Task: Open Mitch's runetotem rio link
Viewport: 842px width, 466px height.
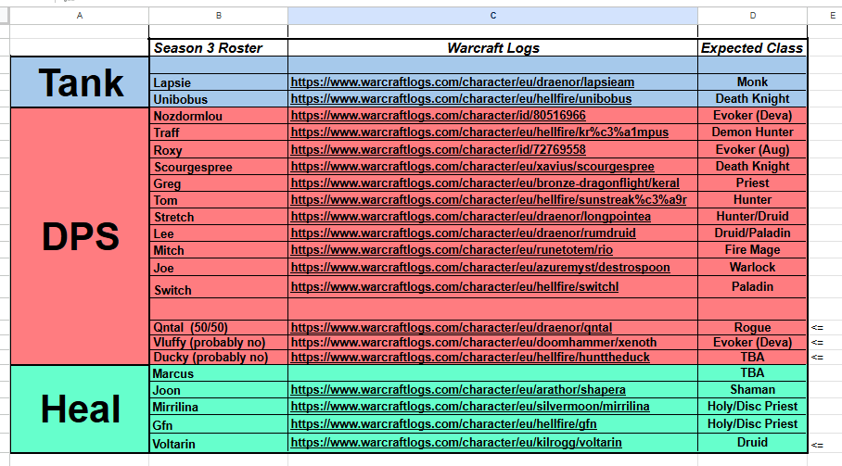Action: 452,249
